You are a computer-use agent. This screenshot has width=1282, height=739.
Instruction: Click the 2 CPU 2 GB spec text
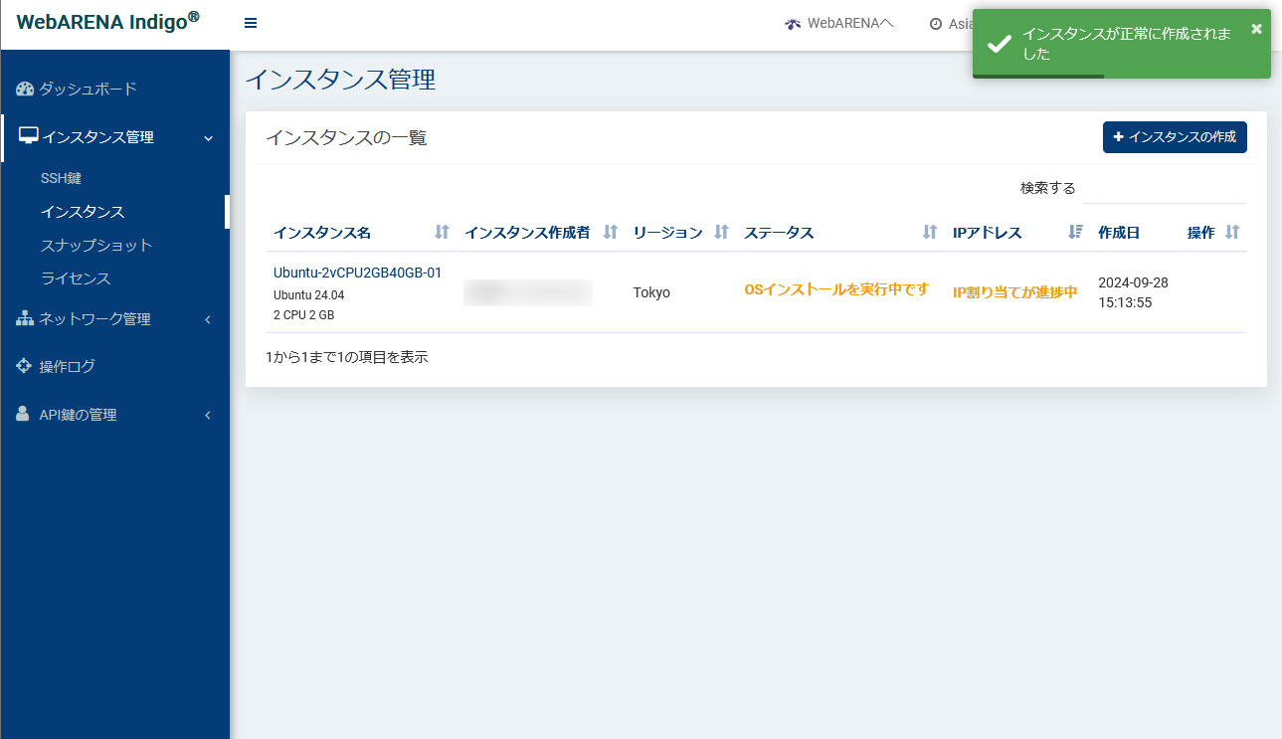304,315
